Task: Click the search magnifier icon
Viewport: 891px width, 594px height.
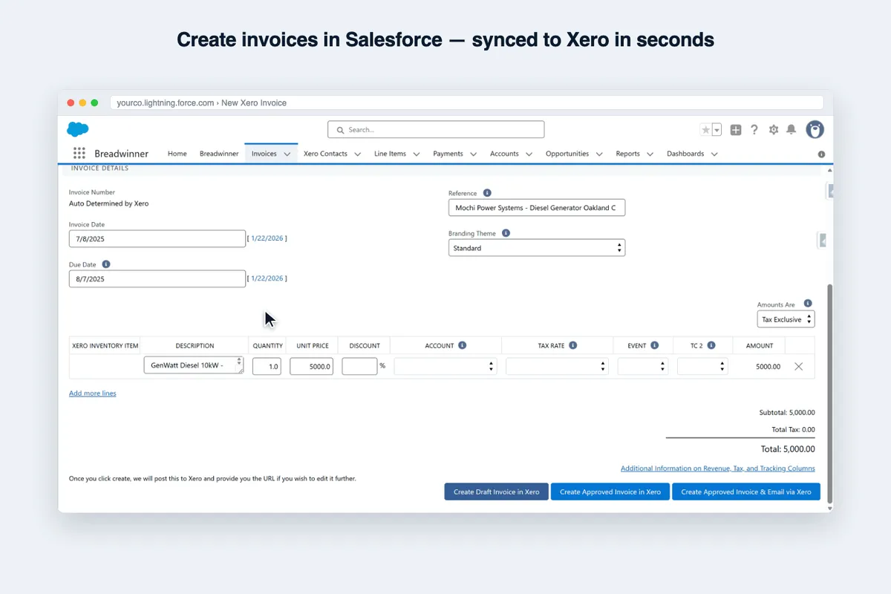Action: pyautogui.click(x=341, y=130)
